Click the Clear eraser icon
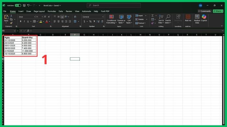 tap(153, 23)
